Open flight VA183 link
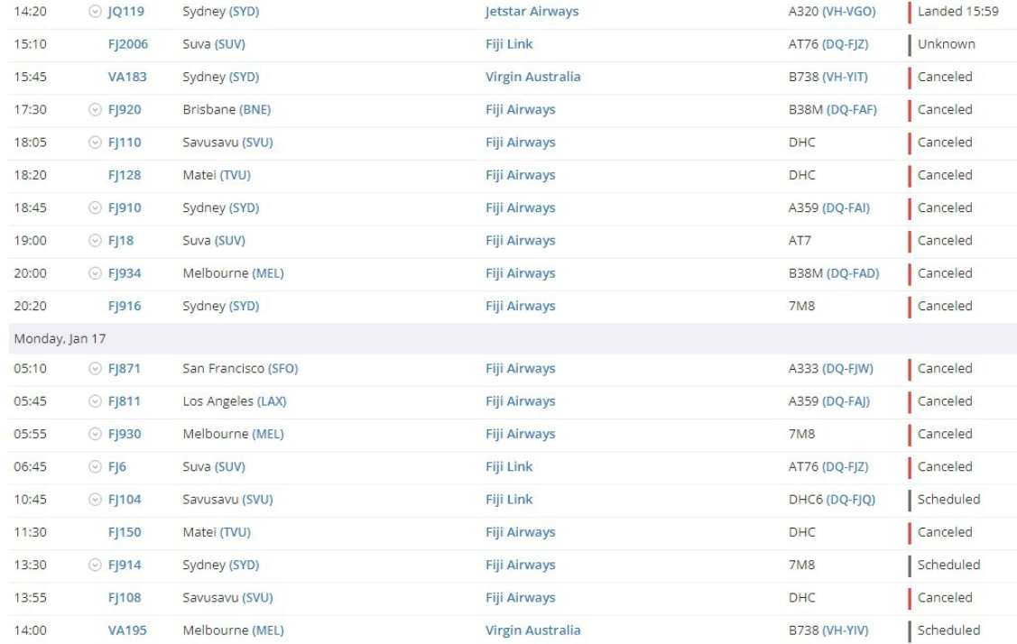The image size is (1017, 644). coord(127,77)
